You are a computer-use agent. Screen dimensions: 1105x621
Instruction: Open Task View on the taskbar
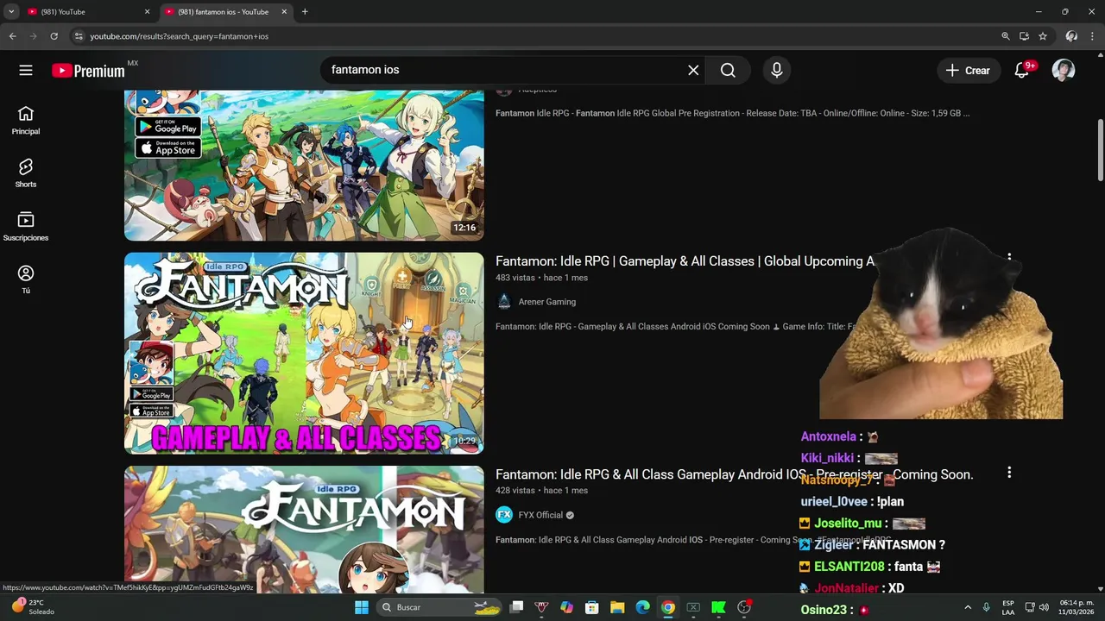(x=516, y=607)
